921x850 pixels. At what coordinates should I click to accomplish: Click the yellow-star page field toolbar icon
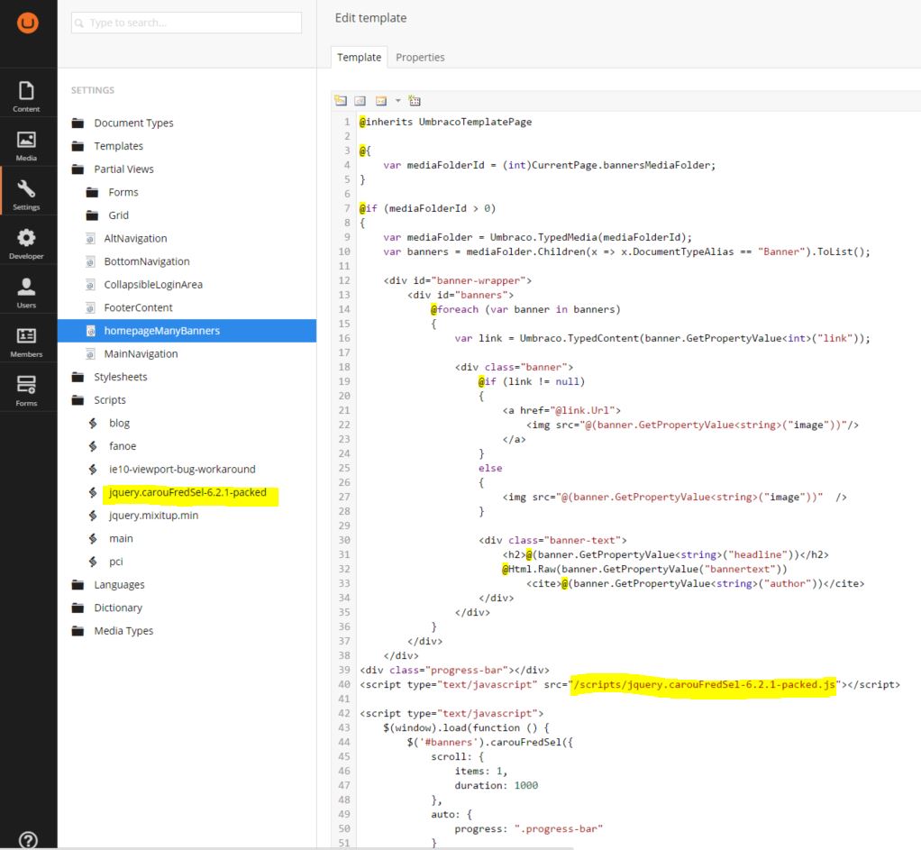[341, 100]
